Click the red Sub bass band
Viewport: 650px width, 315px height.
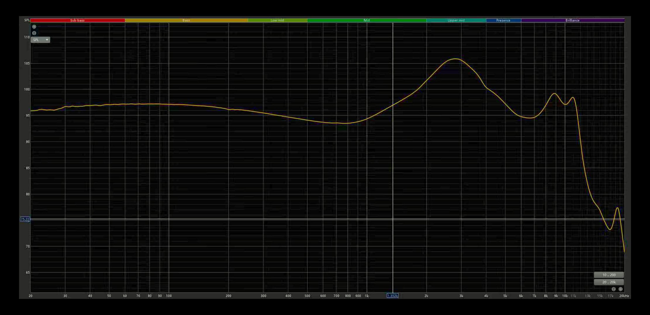(77, 20)
